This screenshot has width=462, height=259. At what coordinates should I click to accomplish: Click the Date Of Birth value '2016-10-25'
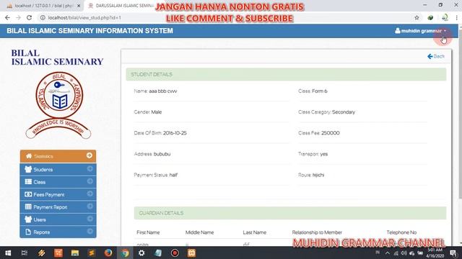coord(175,133)
